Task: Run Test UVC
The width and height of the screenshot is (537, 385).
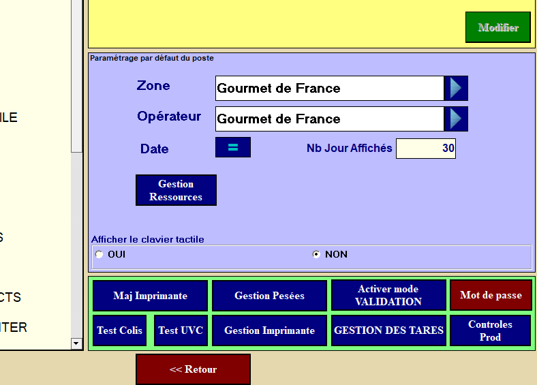Action: (x=180, y=330)
